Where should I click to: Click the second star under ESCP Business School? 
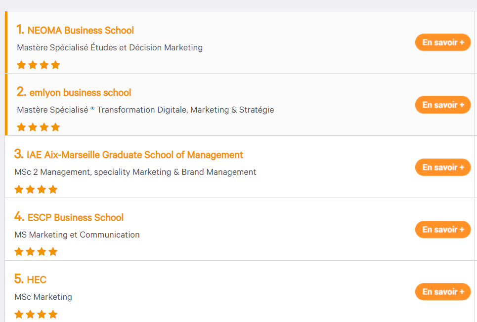30,251
